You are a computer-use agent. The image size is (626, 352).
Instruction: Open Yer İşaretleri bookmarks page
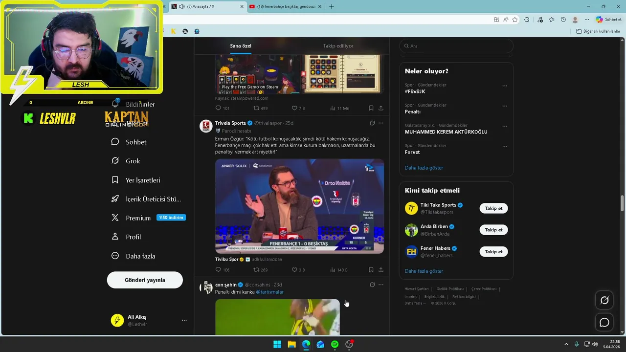point(136,180)
